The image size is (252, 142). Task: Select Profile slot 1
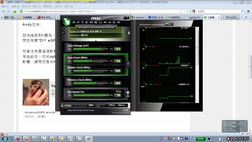click(73, 106)
